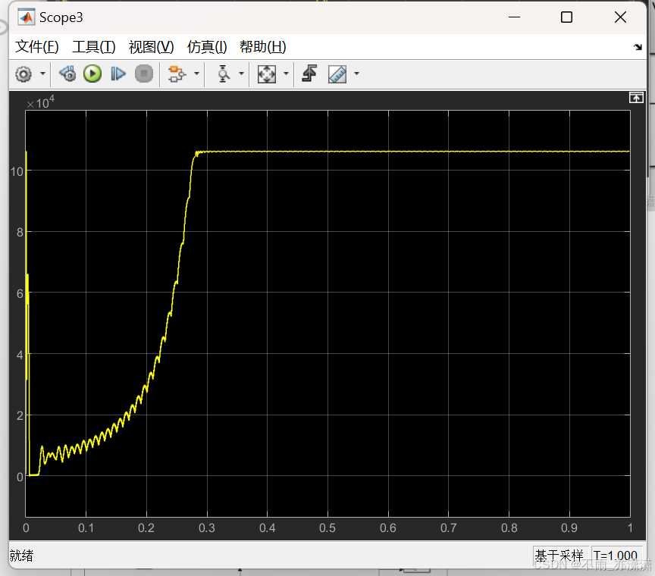The height and width of the screenshot is (576, 655).
Task: Step forward the simulation
Action: pyautogui.click(x=118, y=74)
